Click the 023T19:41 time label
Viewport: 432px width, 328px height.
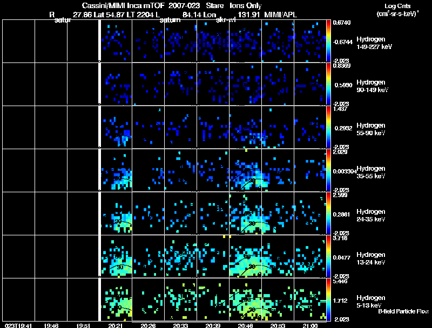coord(18,325)
